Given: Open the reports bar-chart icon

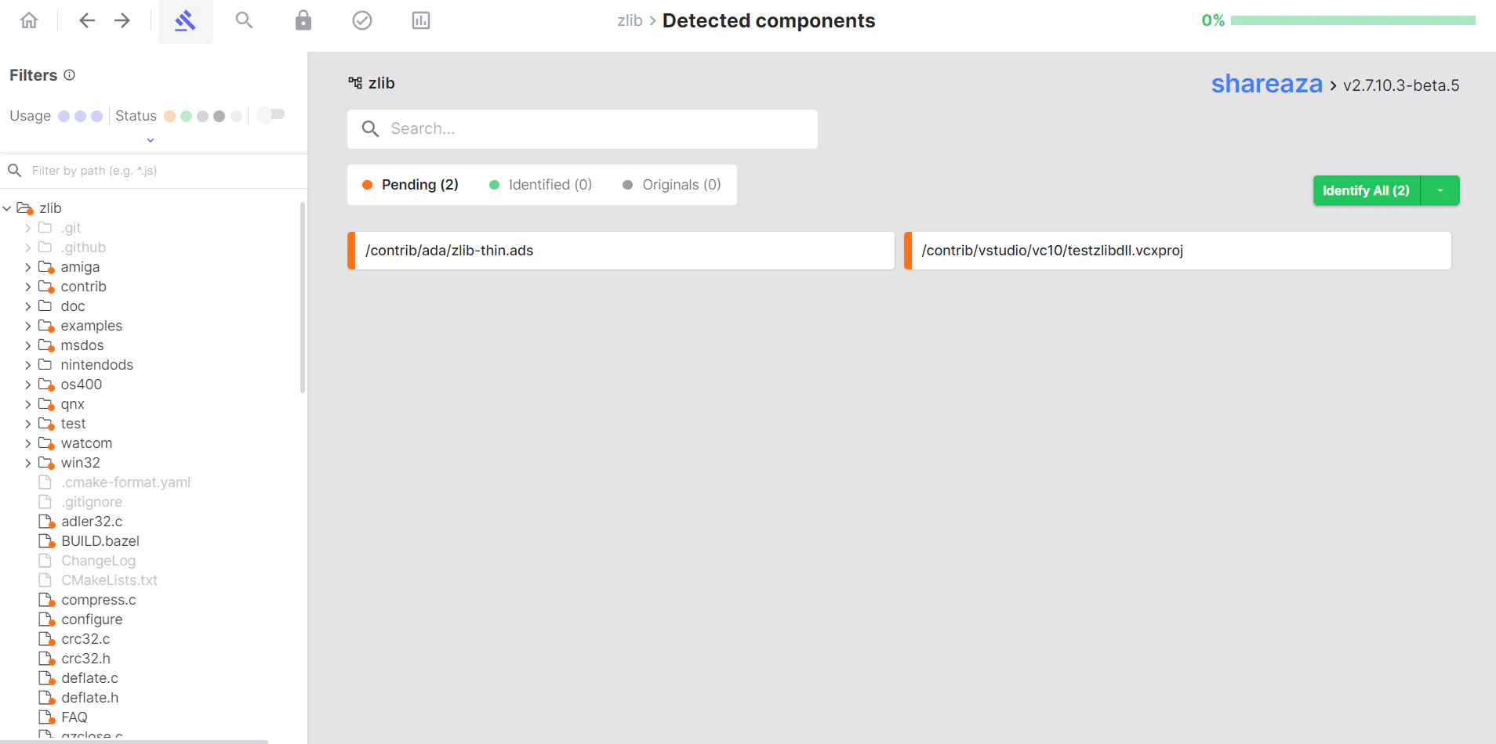Looking at the screenshot, I should [421, 20].
